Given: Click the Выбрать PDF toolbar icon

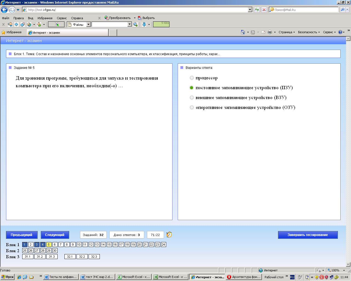Looking at the screenshot, I should pyautogui.click(x=140, y=18).
